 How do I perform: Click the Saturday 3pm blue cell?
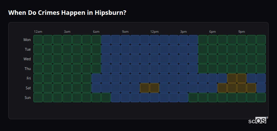click(184, 88)
